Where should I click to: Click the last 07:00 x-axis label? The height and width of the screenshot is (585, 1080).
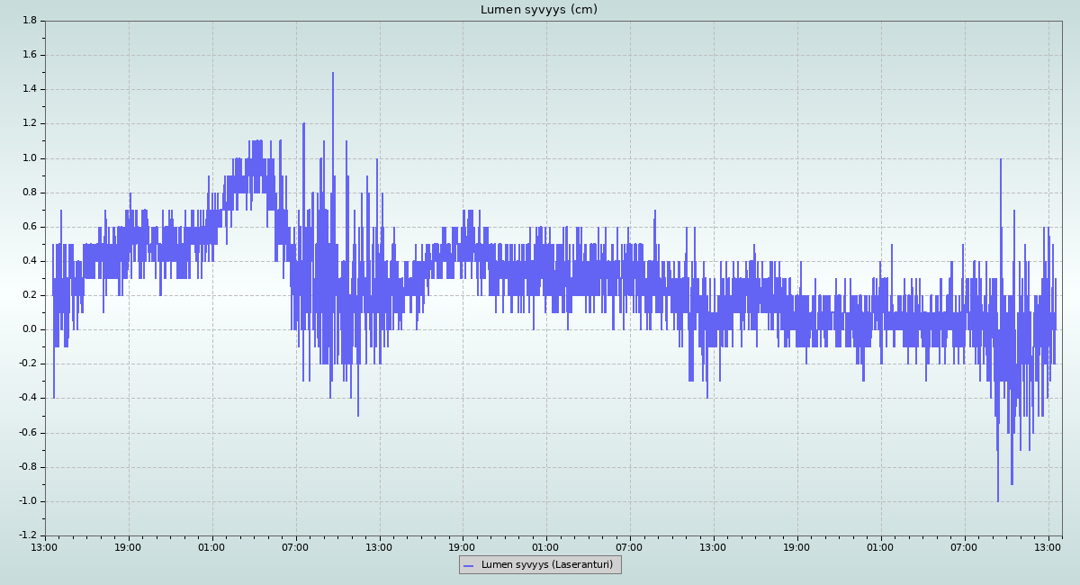click(965, 547)
